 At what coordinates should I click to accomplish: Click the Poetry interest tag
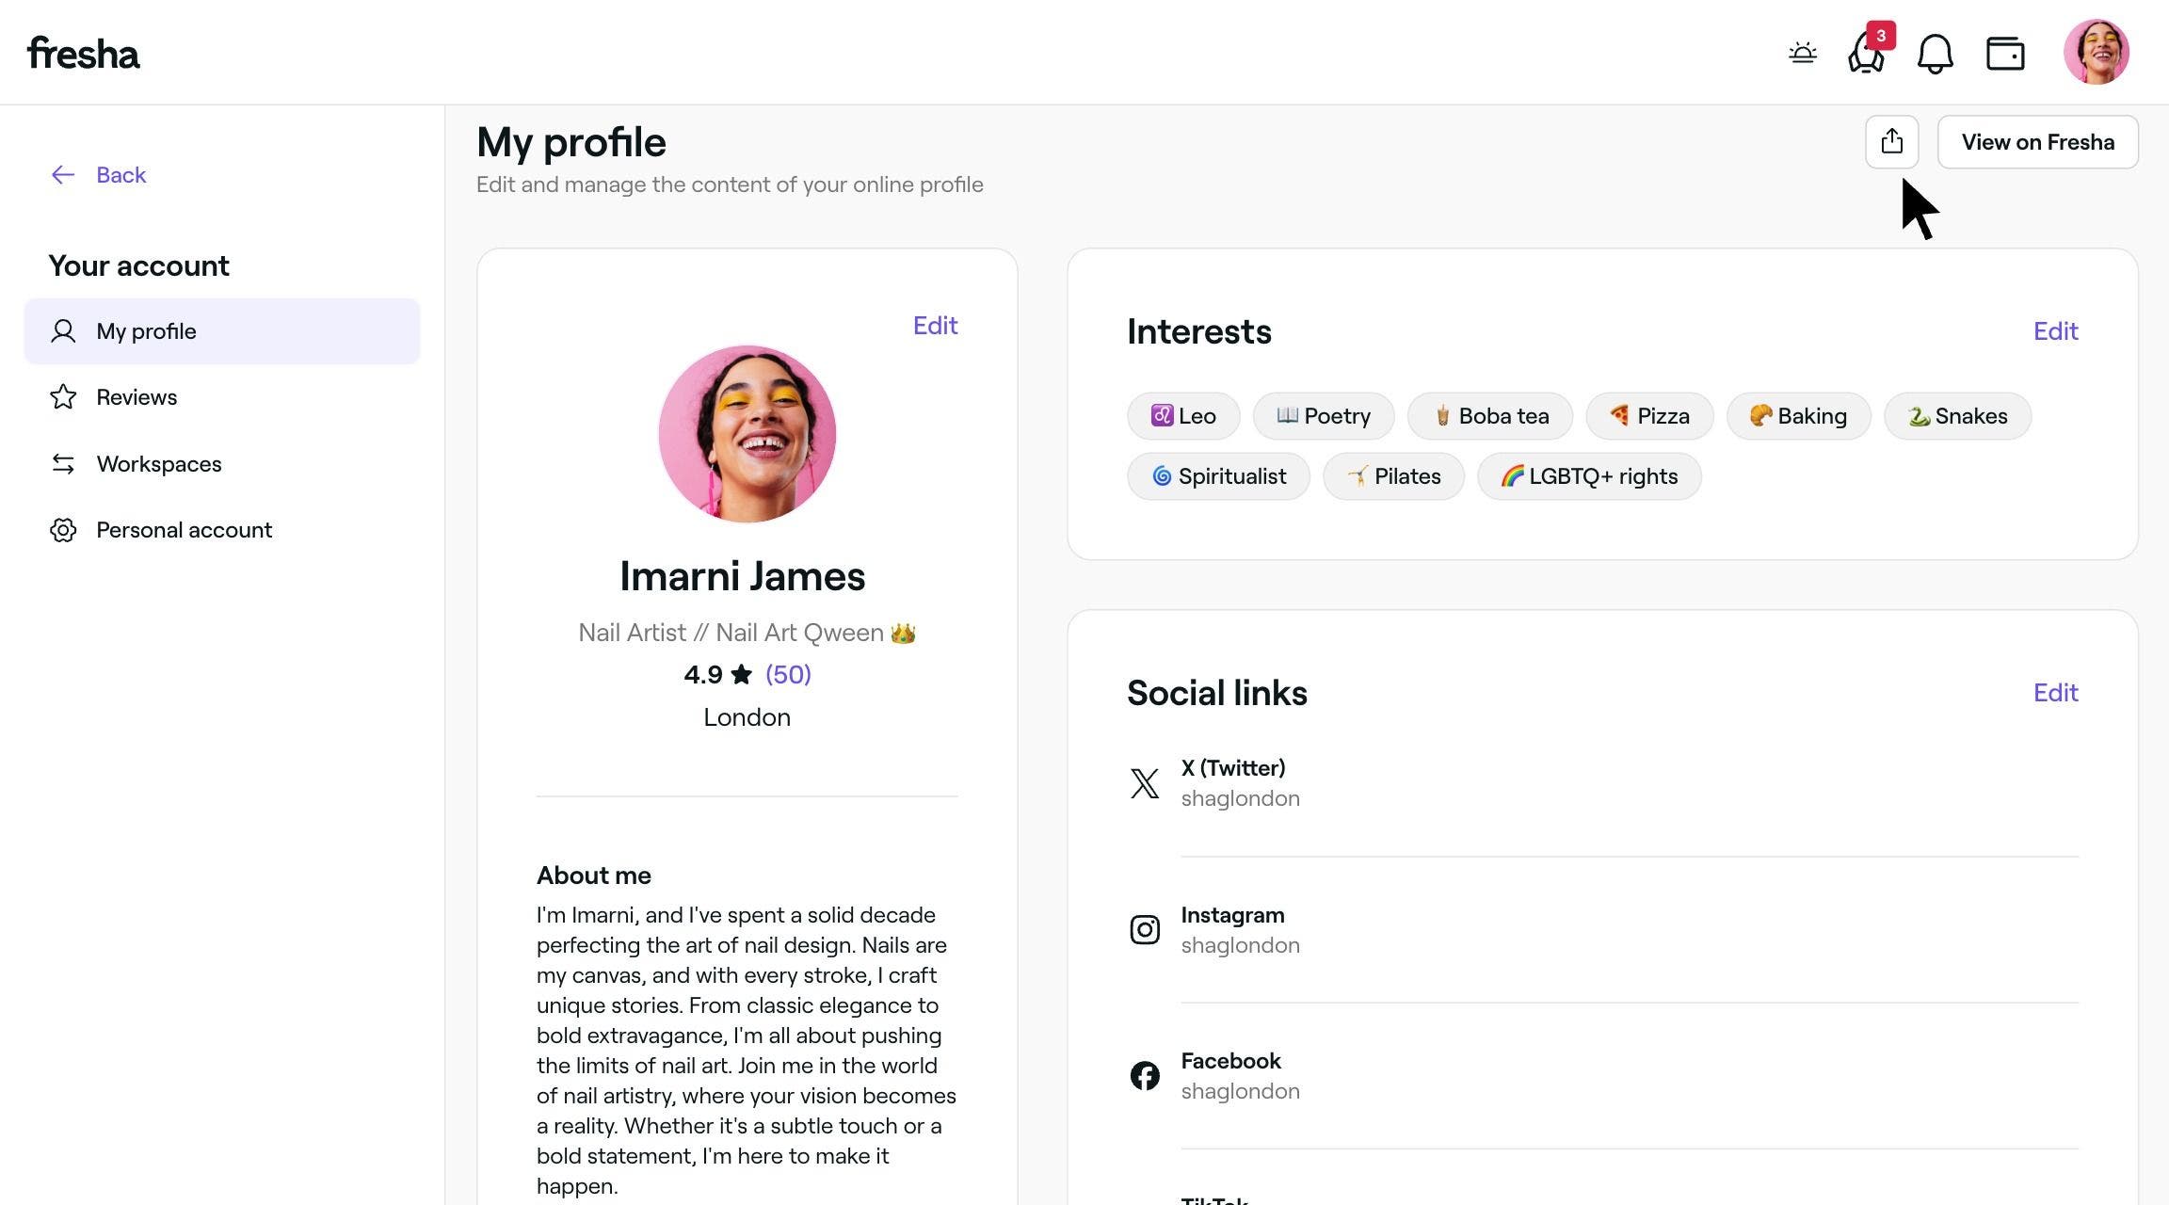(1324, 416)
